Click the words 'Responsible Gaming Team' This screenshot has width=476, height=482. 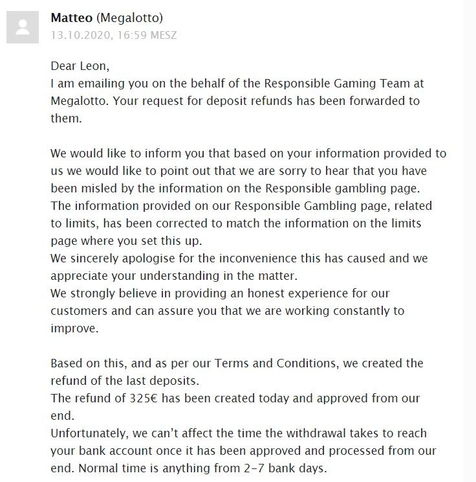pyautogui.click(x=319, y=84)
